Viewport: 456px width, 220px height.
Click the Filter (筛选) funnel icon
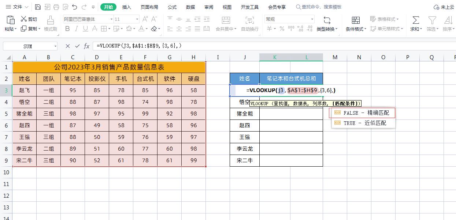tap(432, 20)
